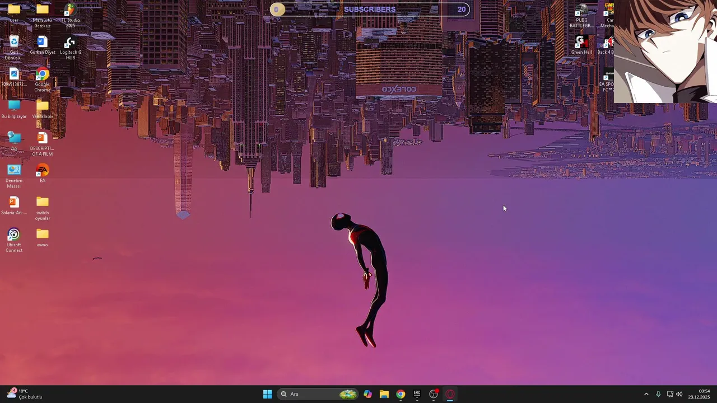Open the volume tray icon
This screenshot has height=403, width=717.
tap(679, 394)
